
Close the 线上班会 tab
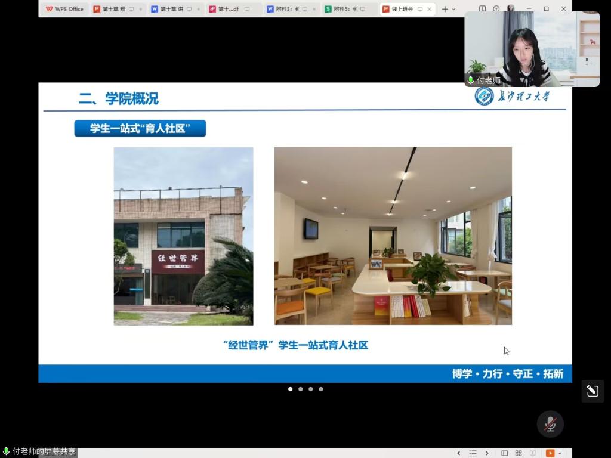(430, 9)
